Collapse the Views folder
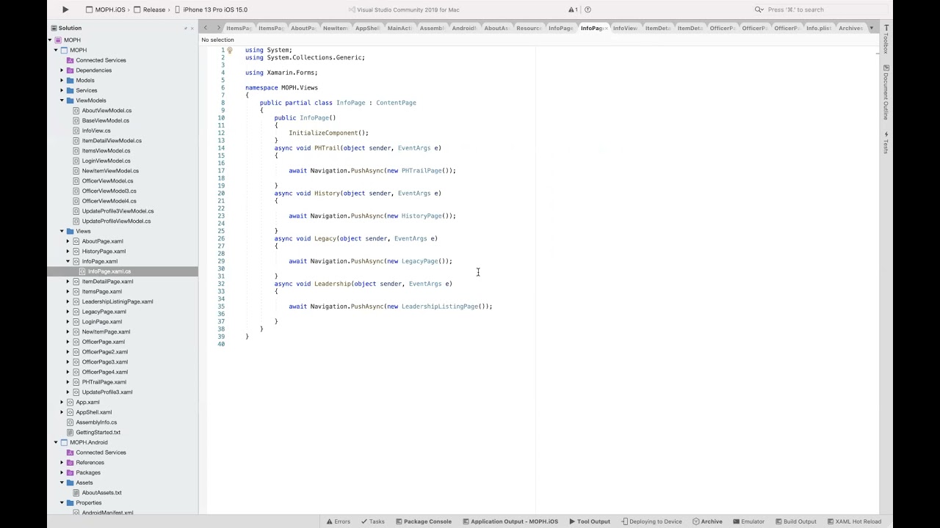The height and width of the screenshot is (528, 940). tap(62, 231)
